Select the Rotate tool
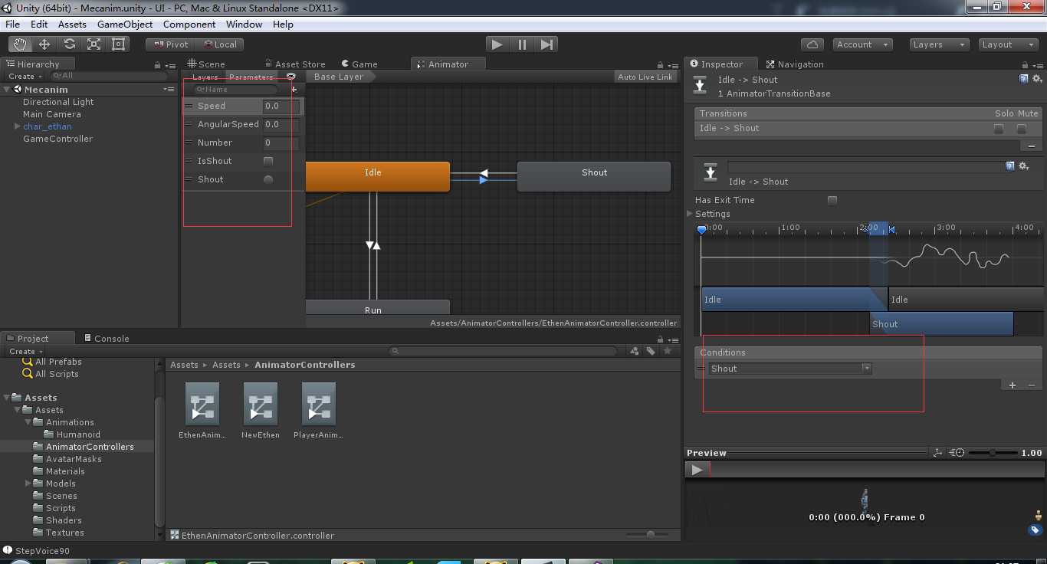 [69, 44]
